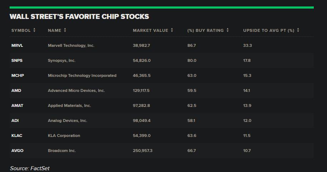Sort by Symbol using its sort arrows
Screen dimensions: 327x172
[x=34, y=30]
